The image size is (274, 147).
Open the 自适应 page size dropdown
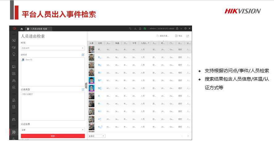point(97,136)
